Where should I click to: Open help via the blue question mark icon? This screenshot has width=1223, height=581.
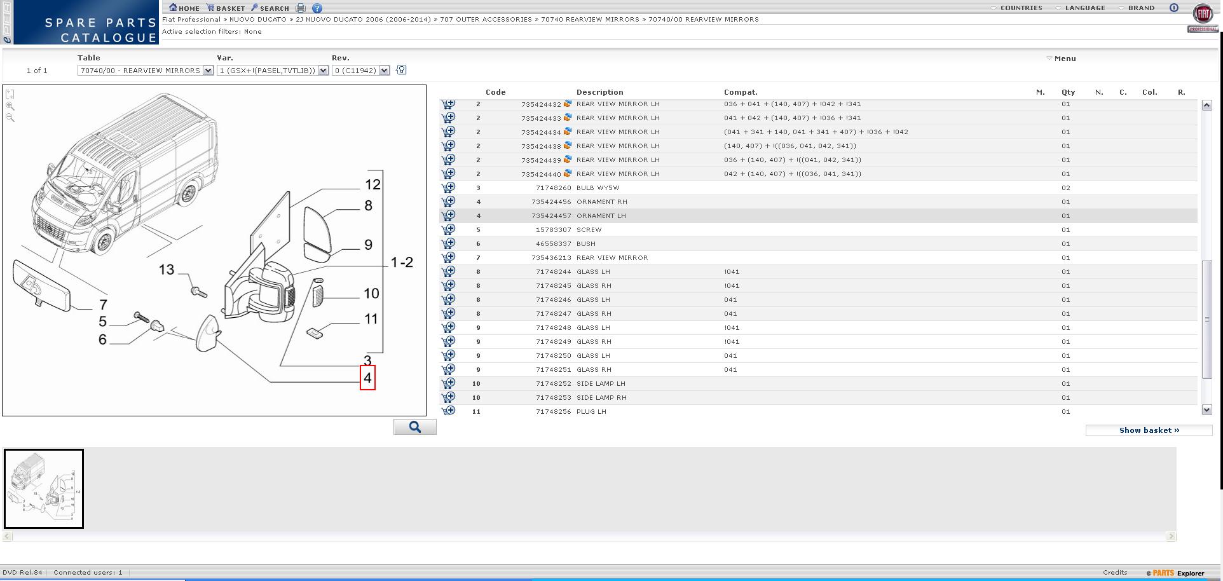317,8
